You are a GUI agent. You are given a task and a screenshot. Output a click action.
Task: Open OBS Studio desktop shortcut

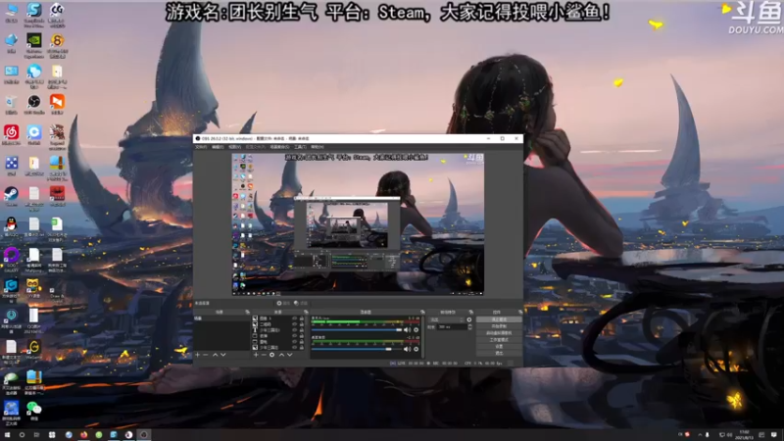click(x=34, y=105)
